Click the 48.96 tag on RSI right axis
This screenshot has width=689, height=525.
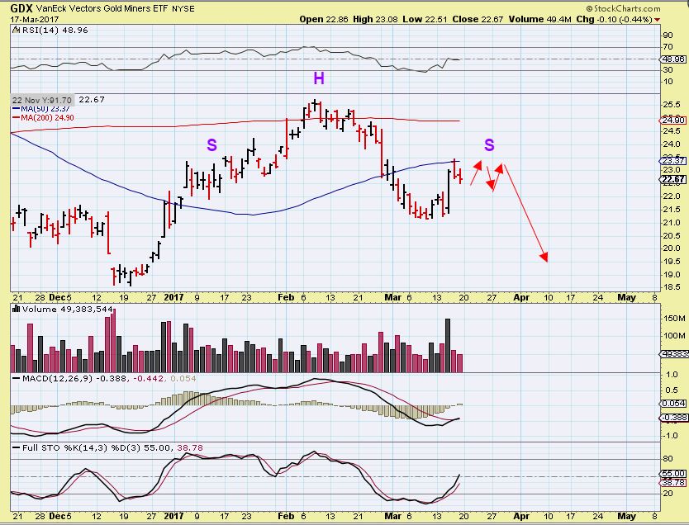(x=673, y=59)
